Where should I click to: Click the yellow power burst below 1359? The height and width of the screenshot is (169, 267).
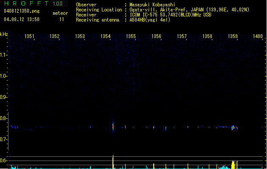(233, 165)
